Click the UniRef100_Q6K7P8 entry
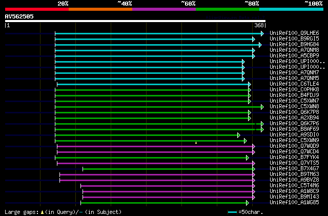 [294, 112]
